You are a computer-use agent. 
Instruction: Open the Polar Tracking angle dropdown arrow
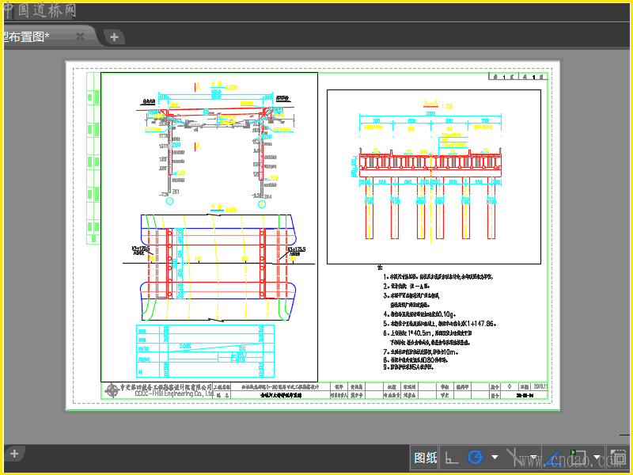point(495,458)
